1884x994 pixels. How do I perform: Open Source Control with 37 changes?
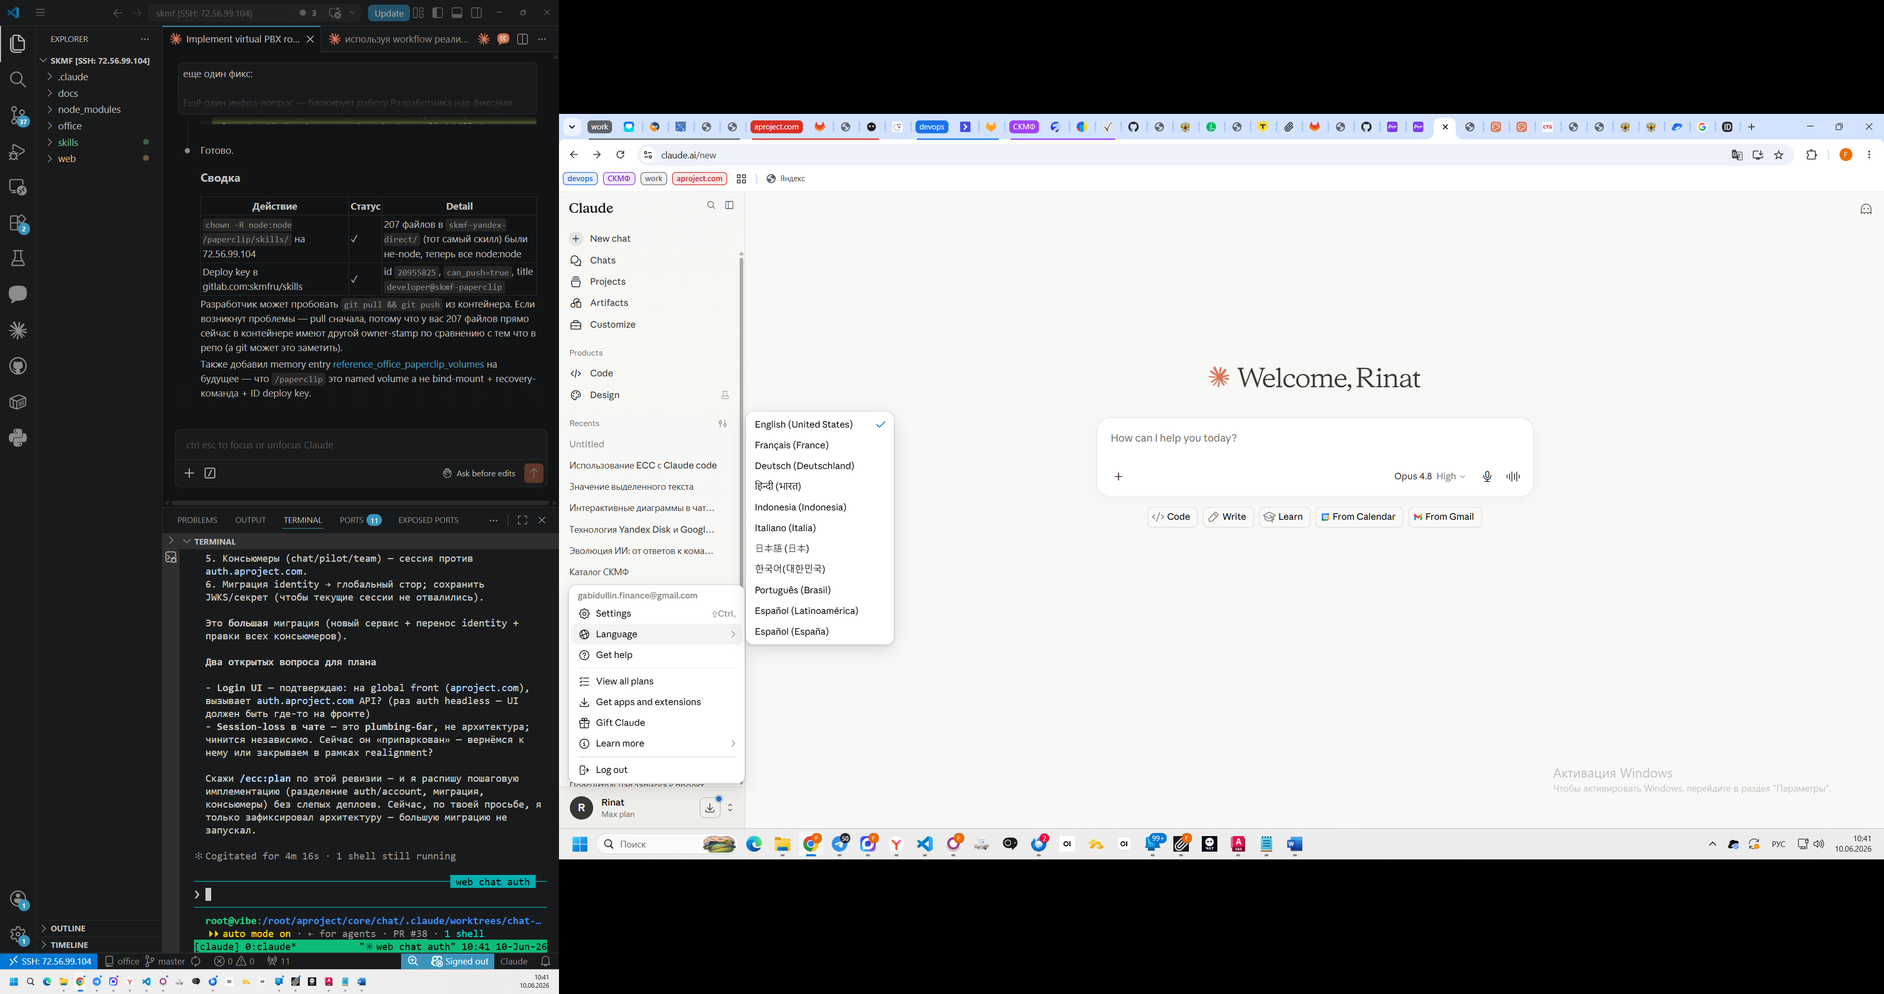18,115
